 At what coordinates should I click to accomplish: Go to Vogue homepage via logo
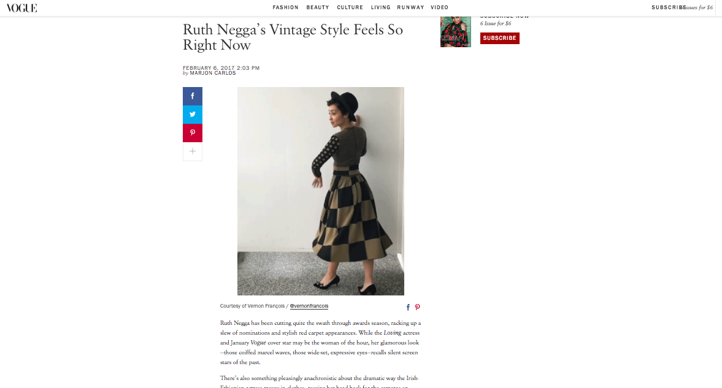(x=21, y=8)
